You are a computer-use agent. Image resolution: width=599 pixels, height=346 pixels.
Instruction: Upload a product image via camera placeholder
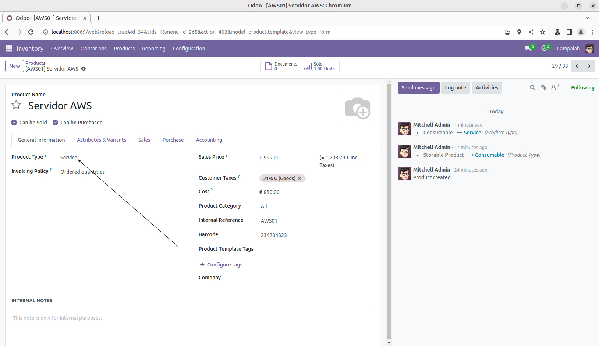(358, 107)
